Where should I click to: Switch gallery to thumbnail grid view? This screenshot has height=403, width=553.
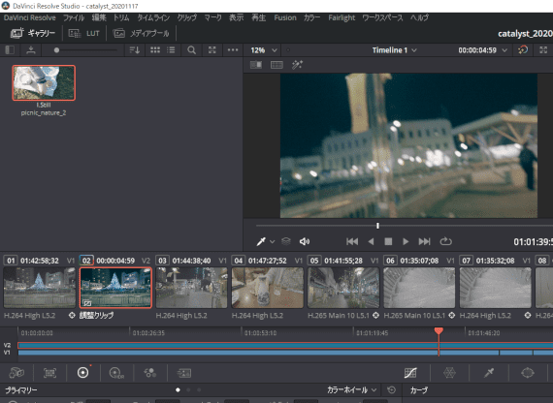point(155,50)
